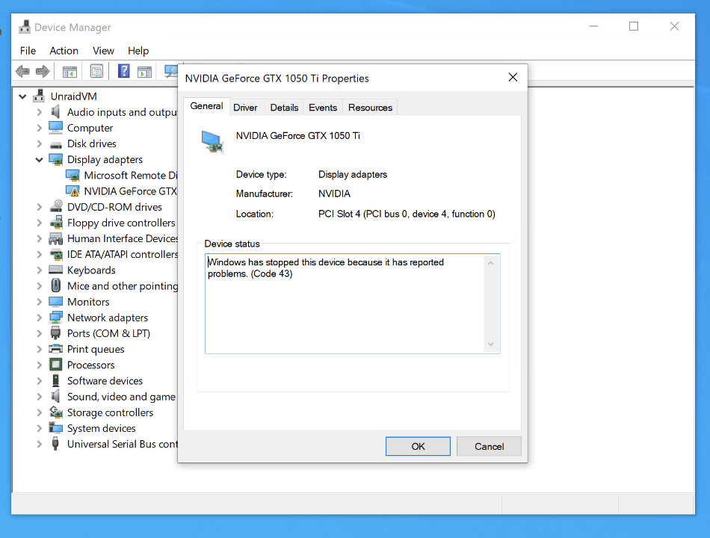This screenshot has width=710, height=538.
Task: Click the Display adapters category icon
Action: [x=56, y=159]
